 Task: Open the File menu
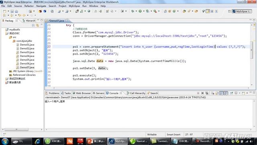[x=3, y=6]
